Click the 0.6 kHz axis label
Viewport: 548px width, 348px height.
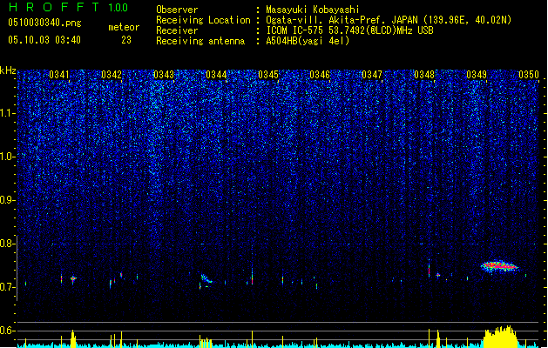pyautogui.click(x=7, y=331)
